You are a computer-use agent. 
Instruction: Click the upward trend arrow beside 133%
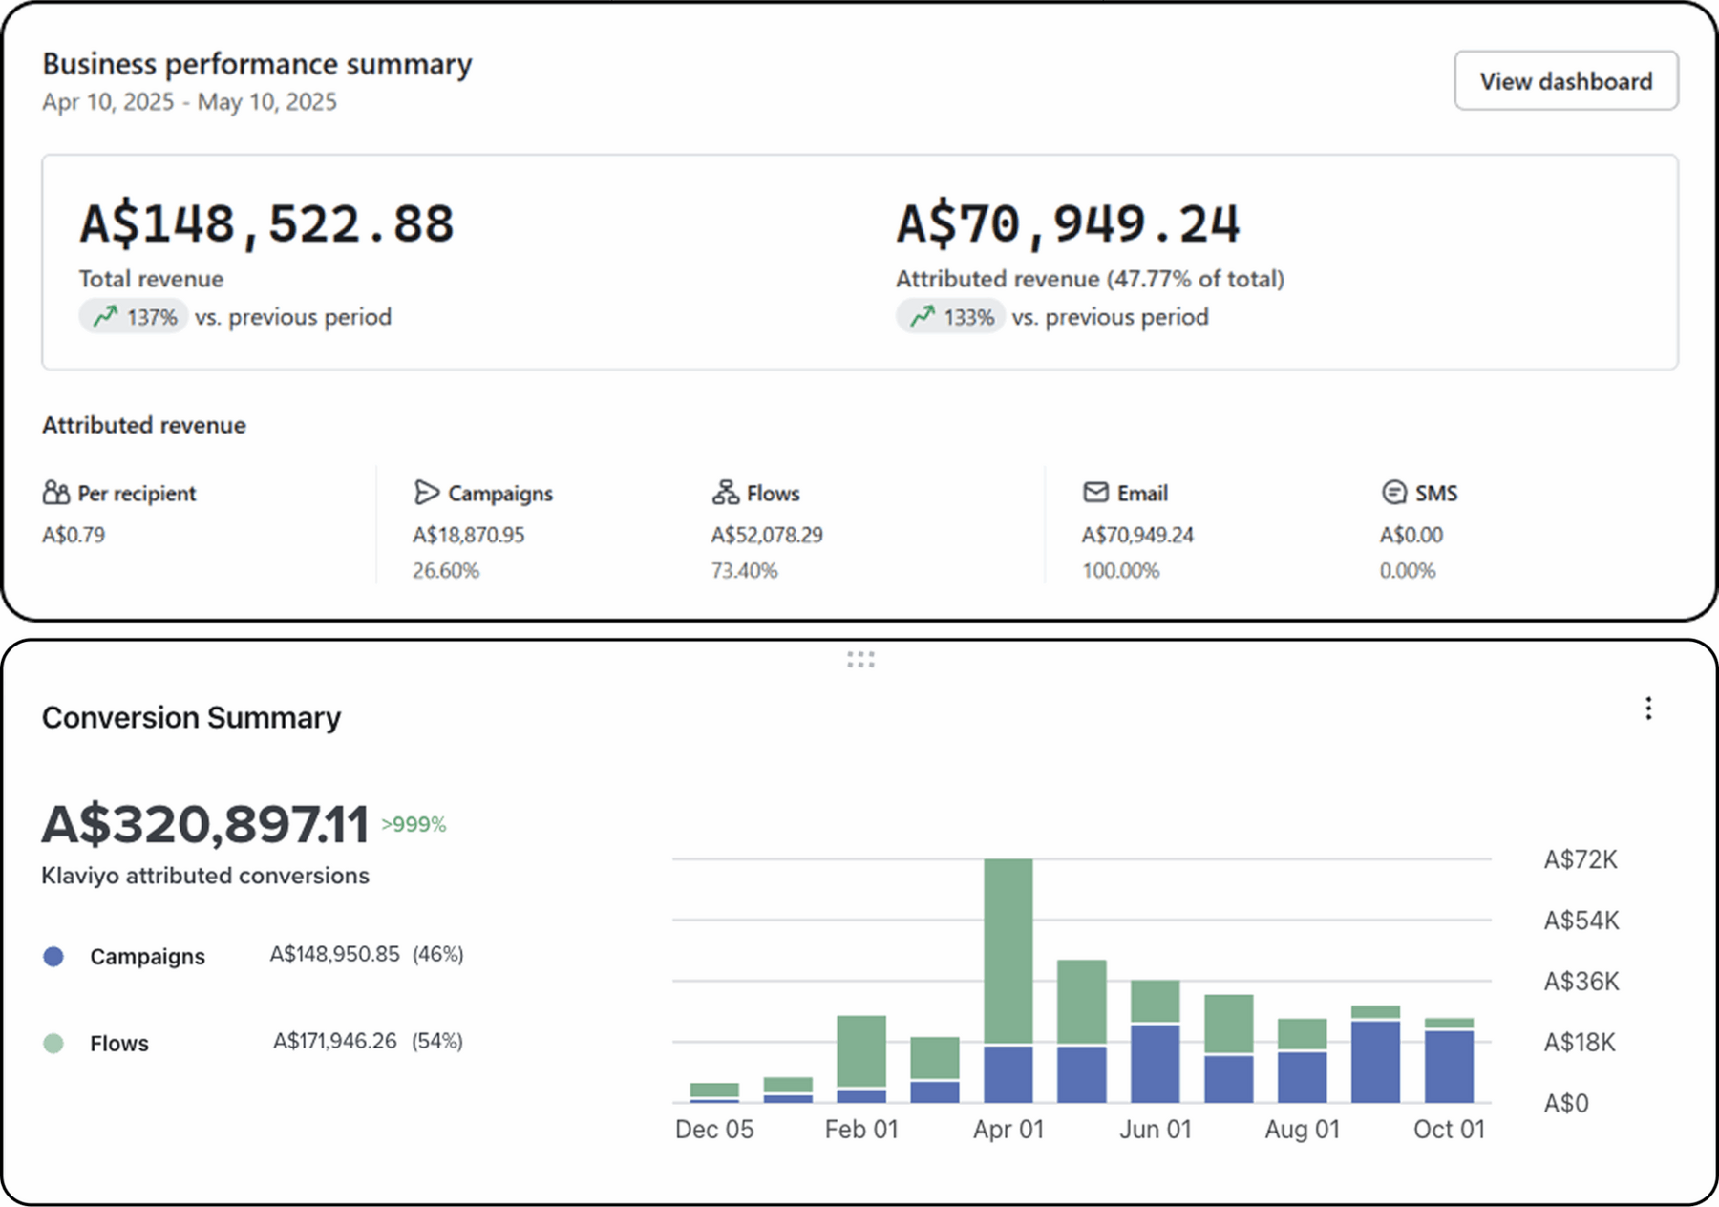point(923,316)
